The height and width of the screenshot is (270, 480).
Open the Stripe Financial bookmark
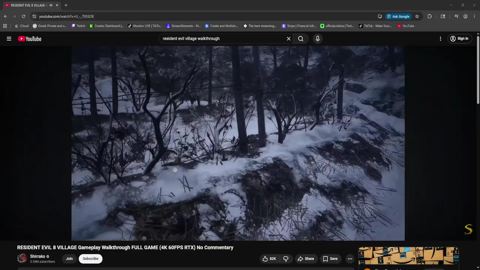tap(298, 26)
